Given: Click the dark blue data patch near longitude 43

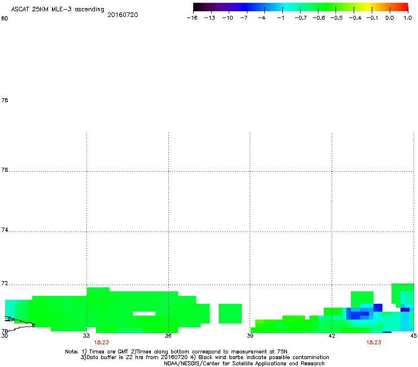Looking at the screenshot, I should click(359, 314).
